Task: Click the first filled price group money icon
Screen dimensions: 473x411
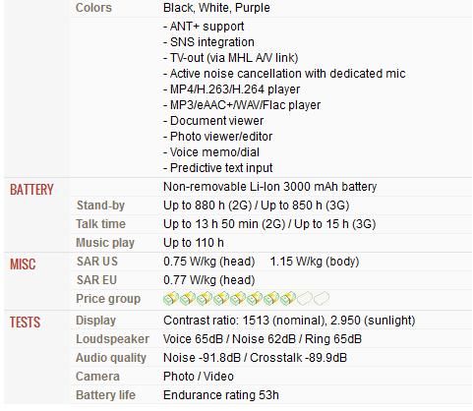Action: [x=171, y=299]
